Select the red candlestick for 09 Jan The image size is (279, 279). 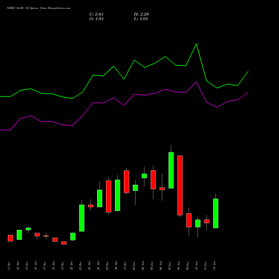[189, 220]
